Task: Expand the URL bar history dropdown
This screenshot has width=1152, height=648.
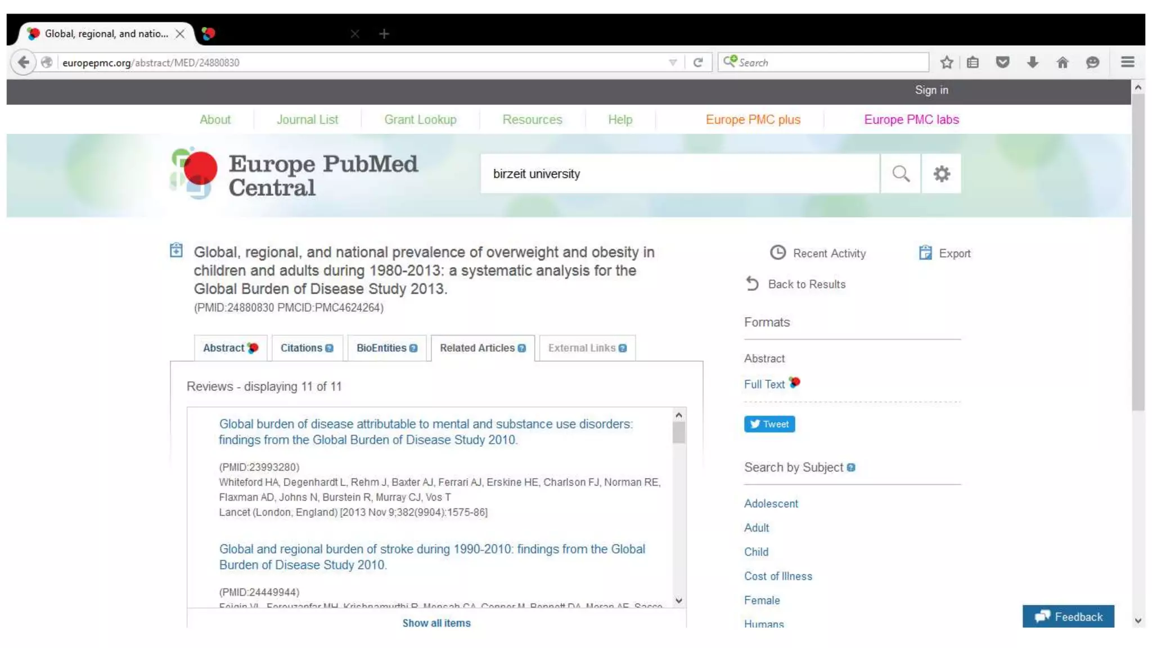Action: click(673, 62)
